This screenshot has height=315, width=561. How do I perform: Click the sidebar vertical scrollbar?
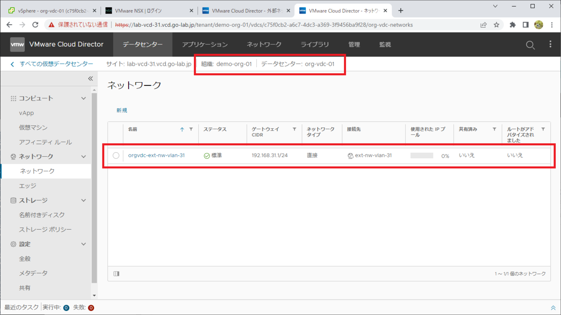click(94, 188)
